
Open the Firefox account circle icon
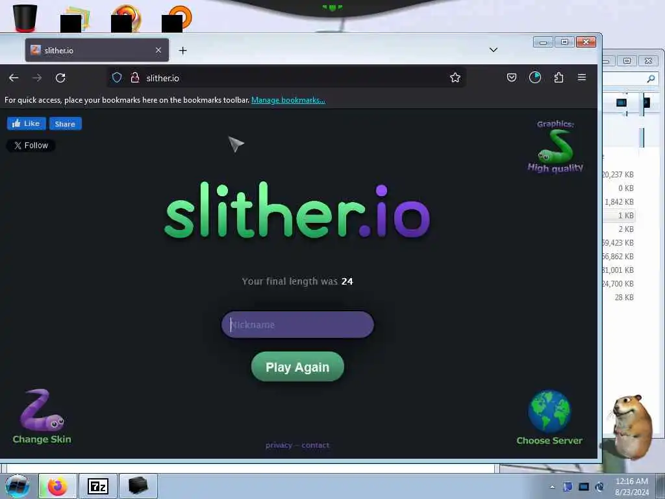[x=535, y=78]
